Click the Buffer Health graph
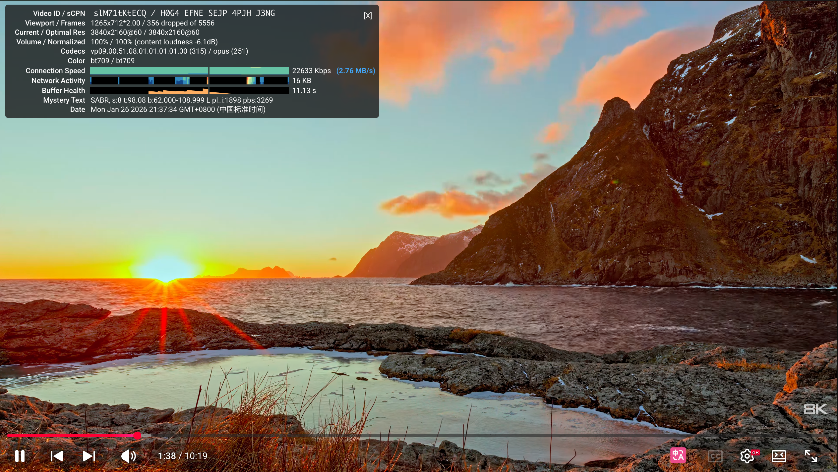Screen dimensions: 838x472 tap(189, 91)
